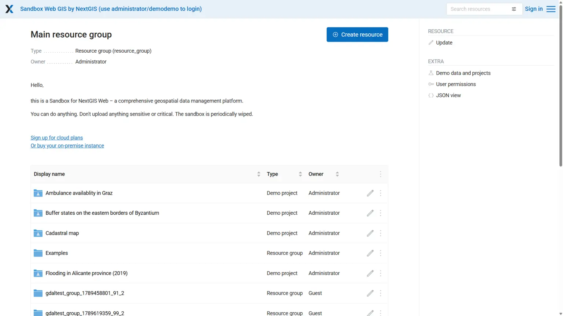563x316 pixels.
Task: Click the edit pencil for Ambulance availablity in Graz
Action: 370,193
